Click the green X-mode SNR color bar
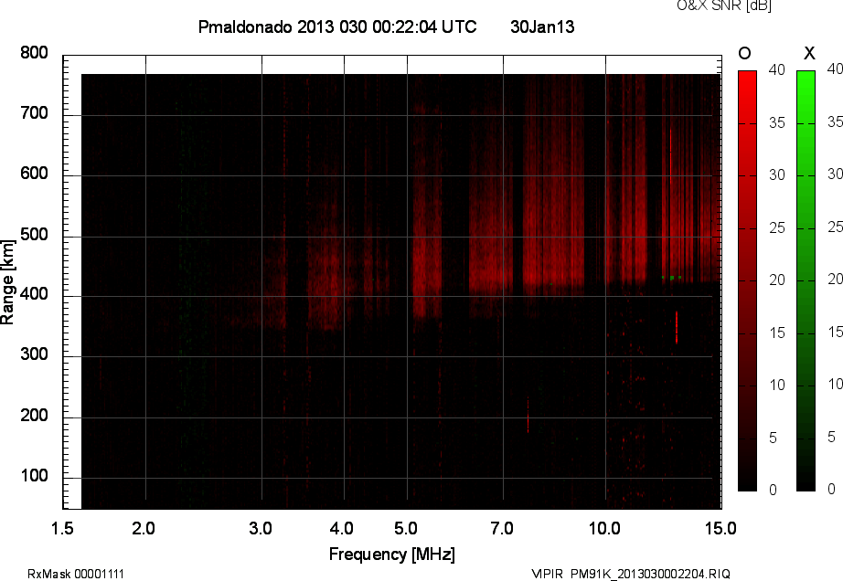 coord(806,280)
